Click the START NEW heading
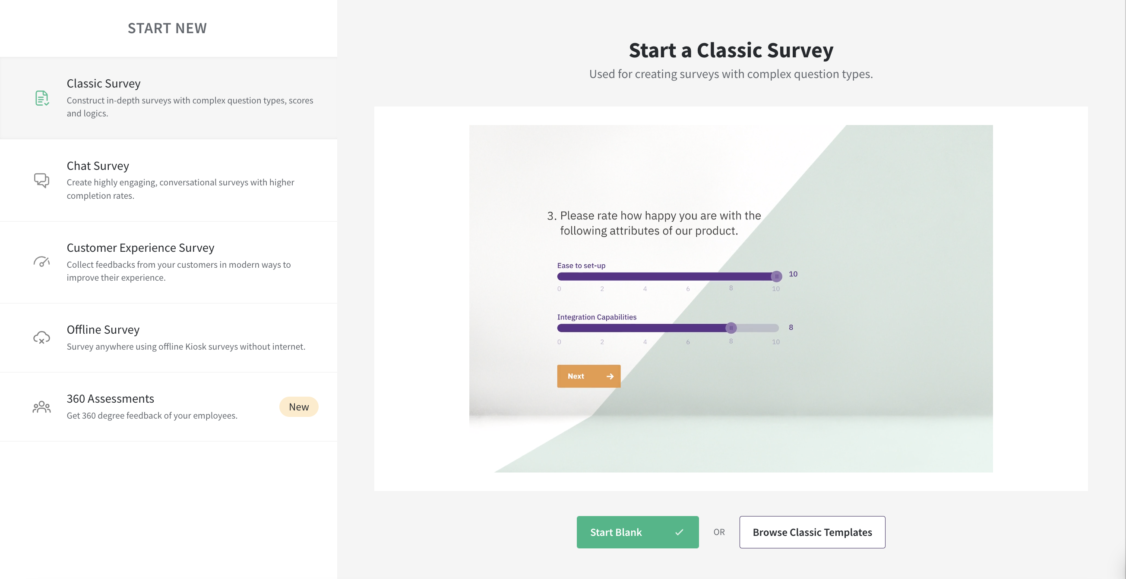1126x579 pixels. click(167, 28)
